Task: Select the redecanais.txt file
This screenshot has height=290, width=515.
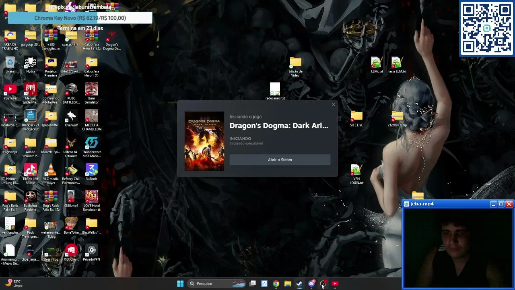Action: (x=275, y=92)
